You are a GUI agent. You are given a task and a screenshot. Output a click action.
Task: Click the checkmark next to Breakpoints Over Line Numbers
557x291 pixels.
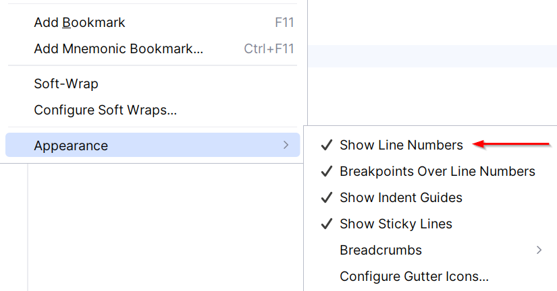pyautogui.click(x=327, y=172)
